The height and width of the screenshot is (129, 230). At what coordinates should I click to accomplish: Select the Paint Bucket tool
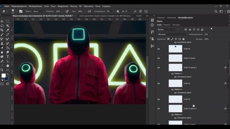(x=8, y=48)
